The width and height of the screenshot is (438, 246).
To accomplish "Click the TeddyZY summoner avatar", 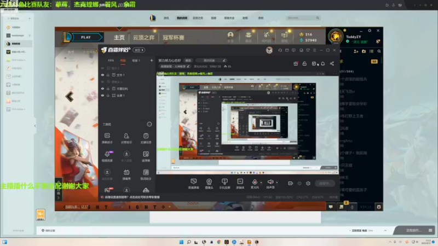I will [x=336, y=37].
